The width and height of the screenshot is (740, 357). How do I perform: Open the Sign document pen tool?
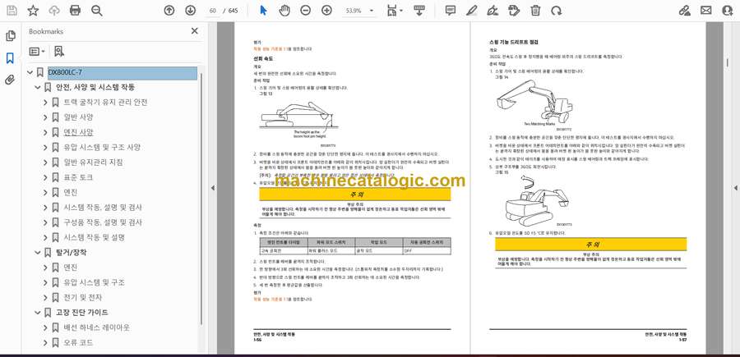(x=493, y=11)
